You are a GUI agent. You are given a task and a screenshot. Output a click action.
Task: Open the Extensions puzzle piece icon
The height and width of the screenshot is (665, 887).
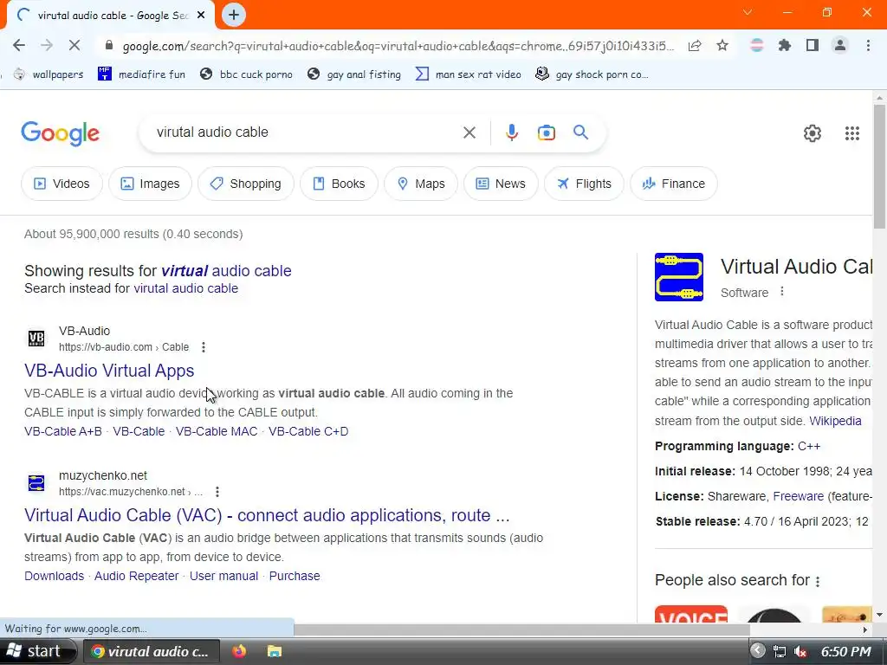tap(785, 45)
